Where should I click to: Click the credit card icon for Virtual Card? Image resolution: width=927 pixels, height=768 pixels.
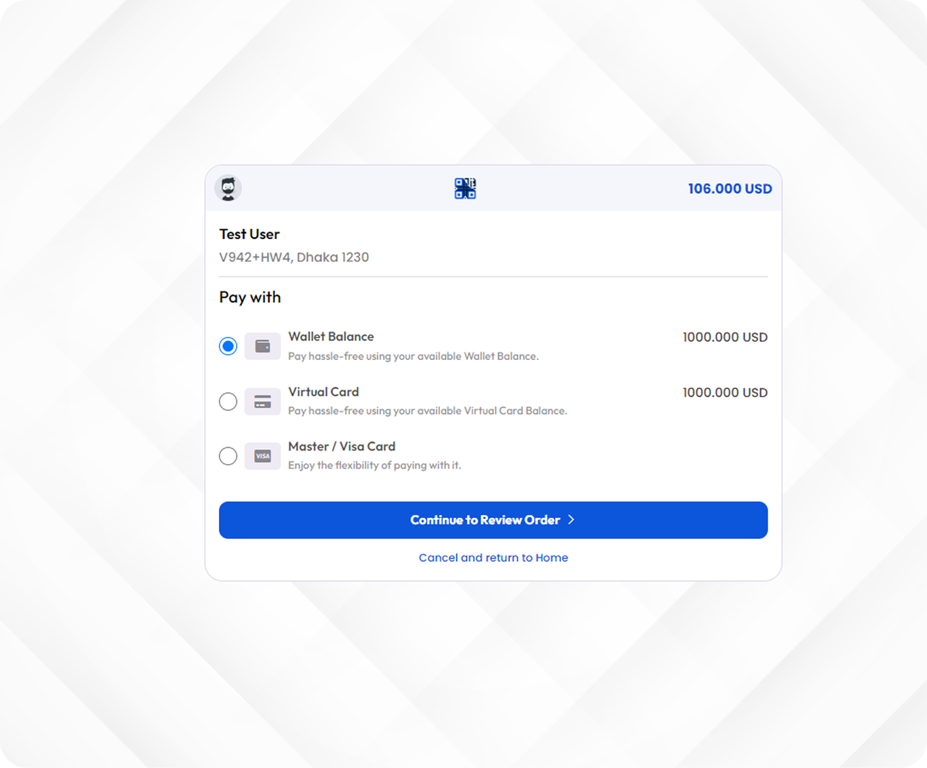[x=263, y=402]
